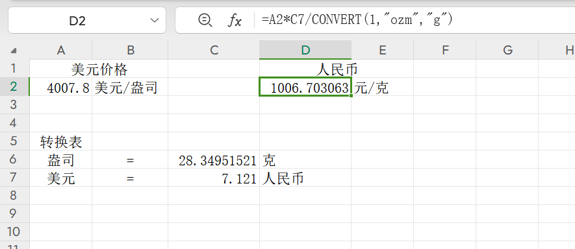Viewport: 575px width, 249px height.
Task: Select cell with value 28.34951521
Action: 214,160
